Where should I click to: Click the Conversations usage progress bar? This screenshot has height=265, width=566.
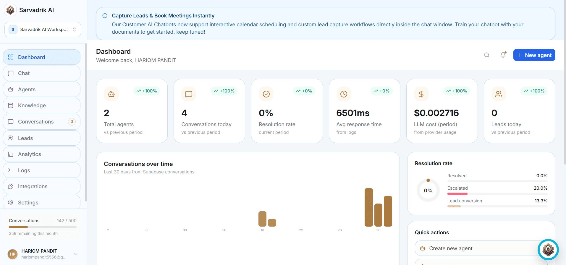pyautogui.click(x=43, y=227)
